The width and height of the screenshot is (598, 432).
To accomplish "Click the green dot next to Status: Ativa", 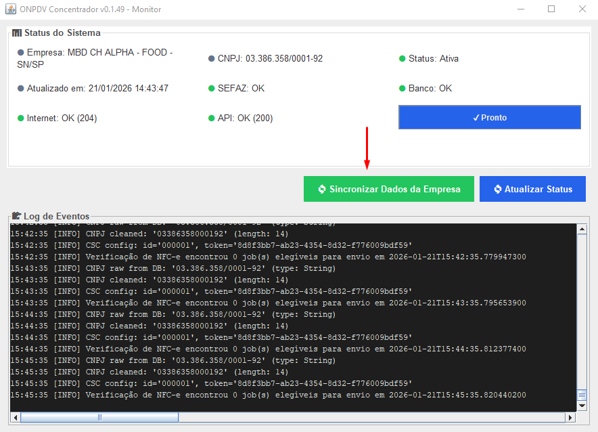I will 402,59.
